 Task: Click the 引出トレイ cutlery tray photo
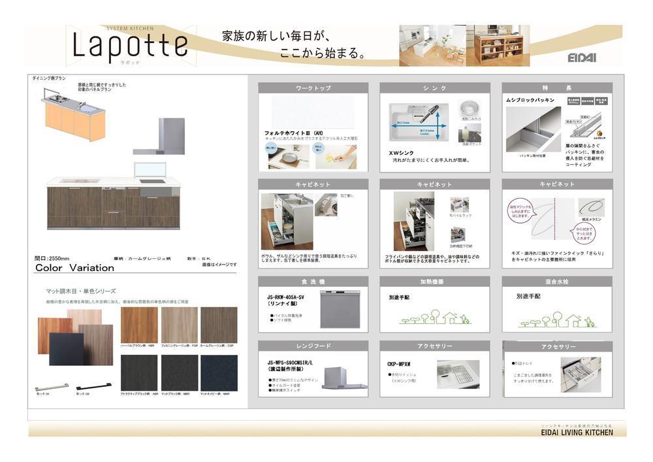click(x=581, y=374)
